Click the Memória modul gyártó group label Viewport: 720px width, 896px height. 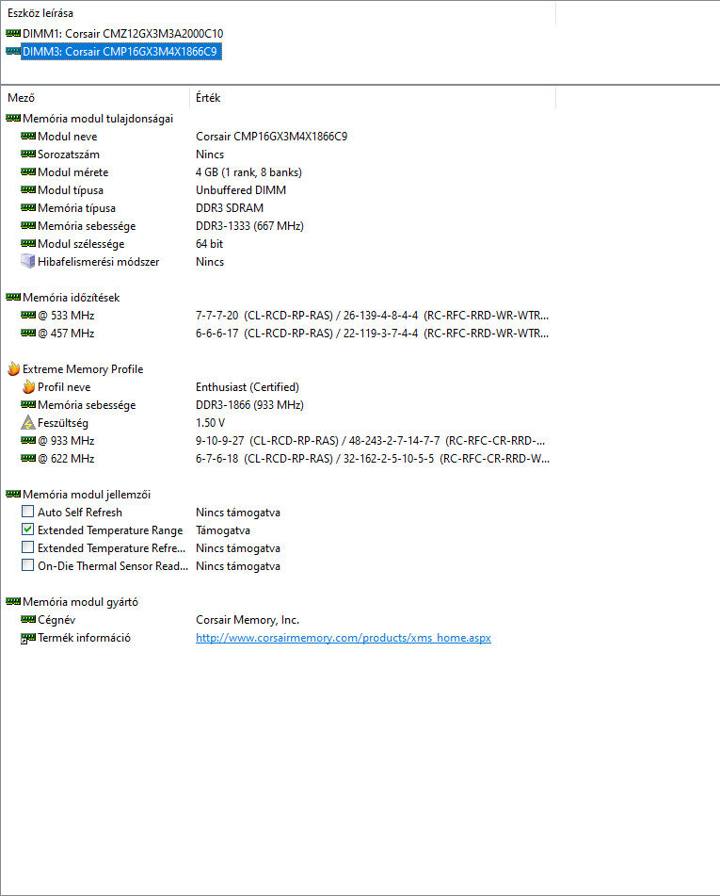coord(81,602)
